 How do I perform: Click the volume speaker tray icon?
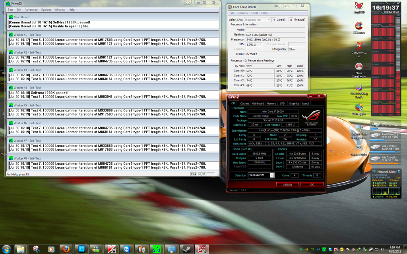click(x=382, y=250)
